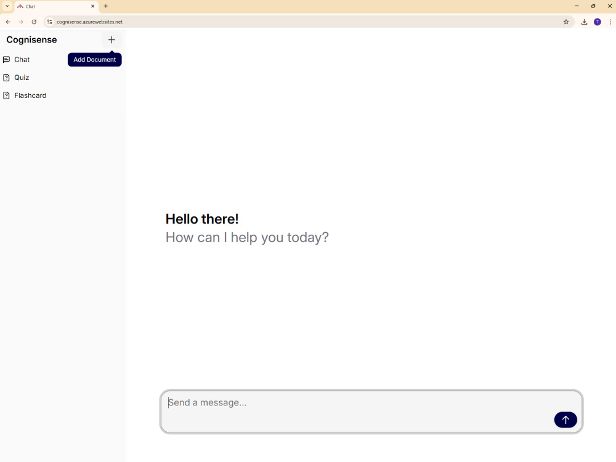Click the plus Add Document icon
The height and width of the screenshot is (462, 616).
pos(111,39)
